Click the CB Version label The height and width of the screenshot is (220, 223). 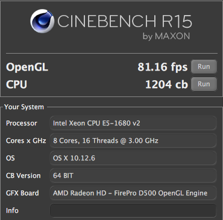tap(24, 175)
